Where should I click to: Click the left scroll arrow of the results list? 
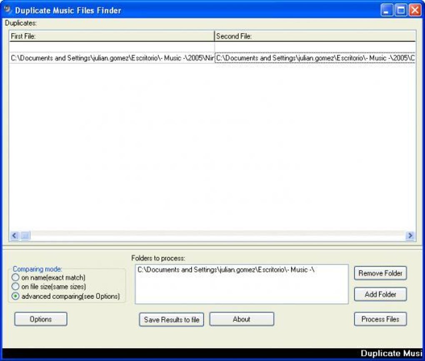pyautogui.click(x=15, y=236)
